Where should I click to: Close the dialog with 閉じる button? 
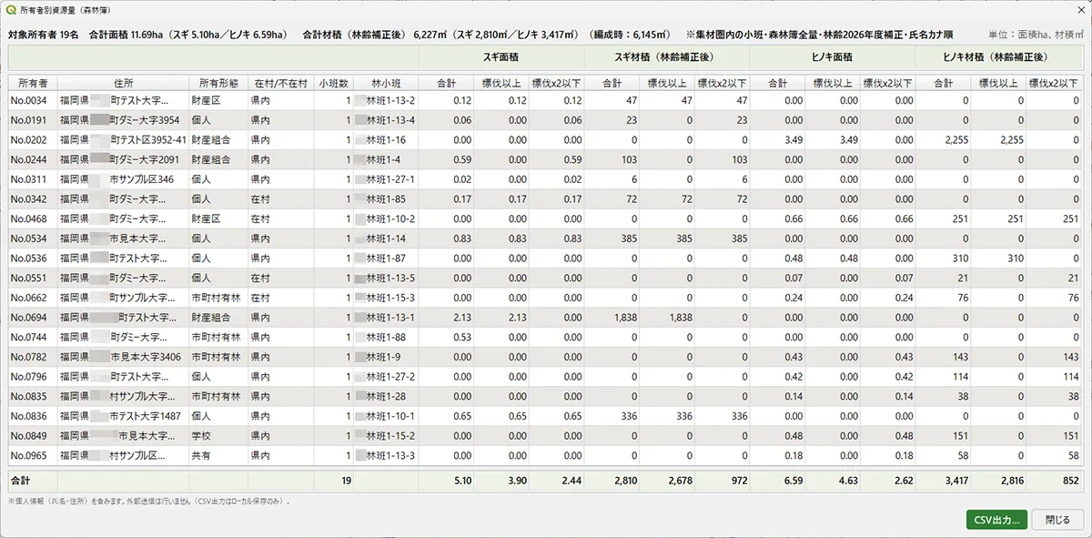click(1057, 520)
